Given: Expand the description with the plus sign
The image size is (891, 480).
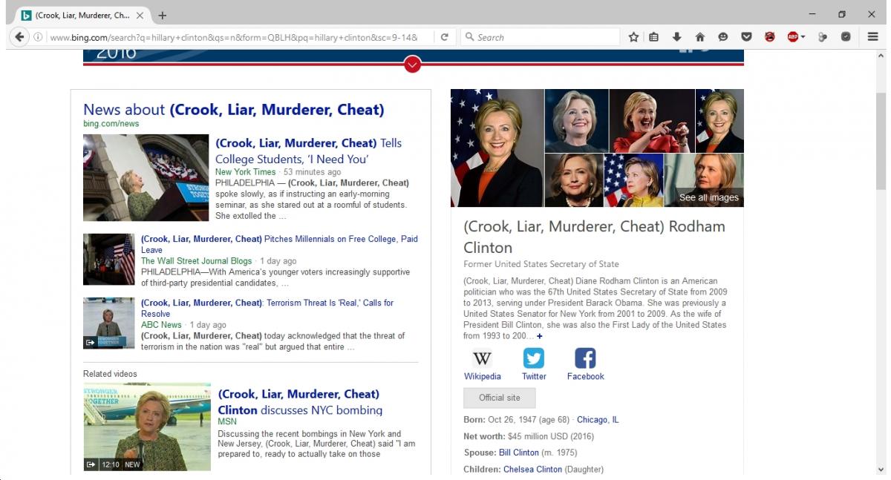Looking at the screenshot, I should pos(540,337).
